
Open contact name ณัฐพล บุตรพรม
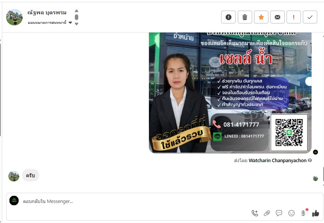[x=47, y=13]
